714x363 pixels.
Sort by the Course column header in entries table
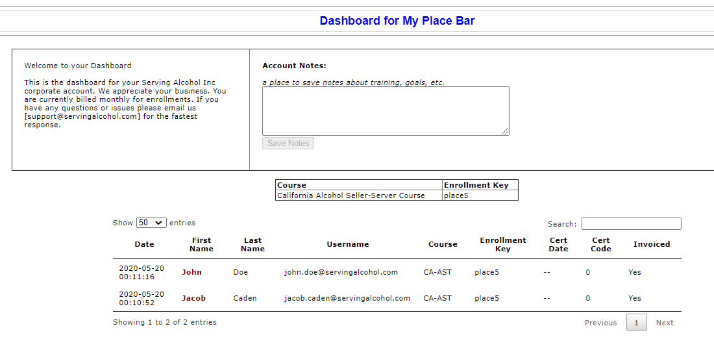click(x=443, y=244)
